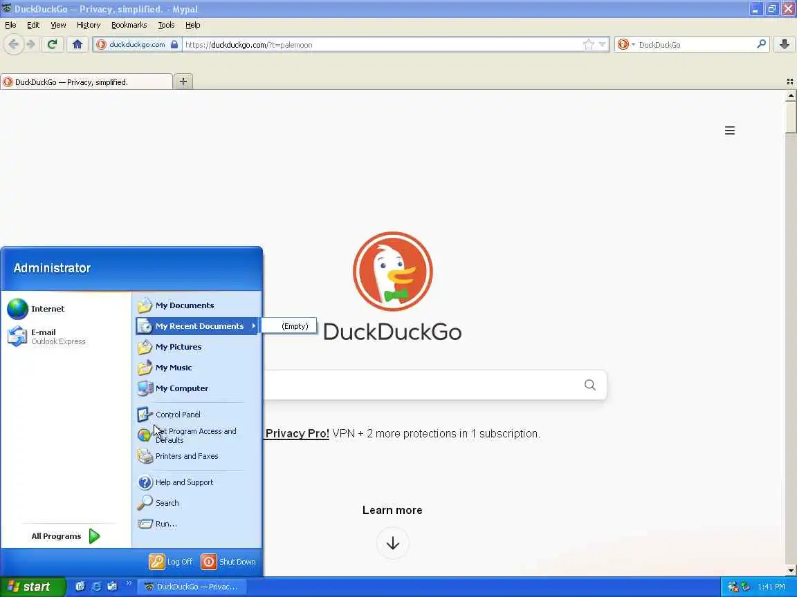Image resolution: width=797 pixels, height=597 pixels.
Task: Click the 1:41 PM system clock
Action: pyautogui.click(x=771, y=587)
